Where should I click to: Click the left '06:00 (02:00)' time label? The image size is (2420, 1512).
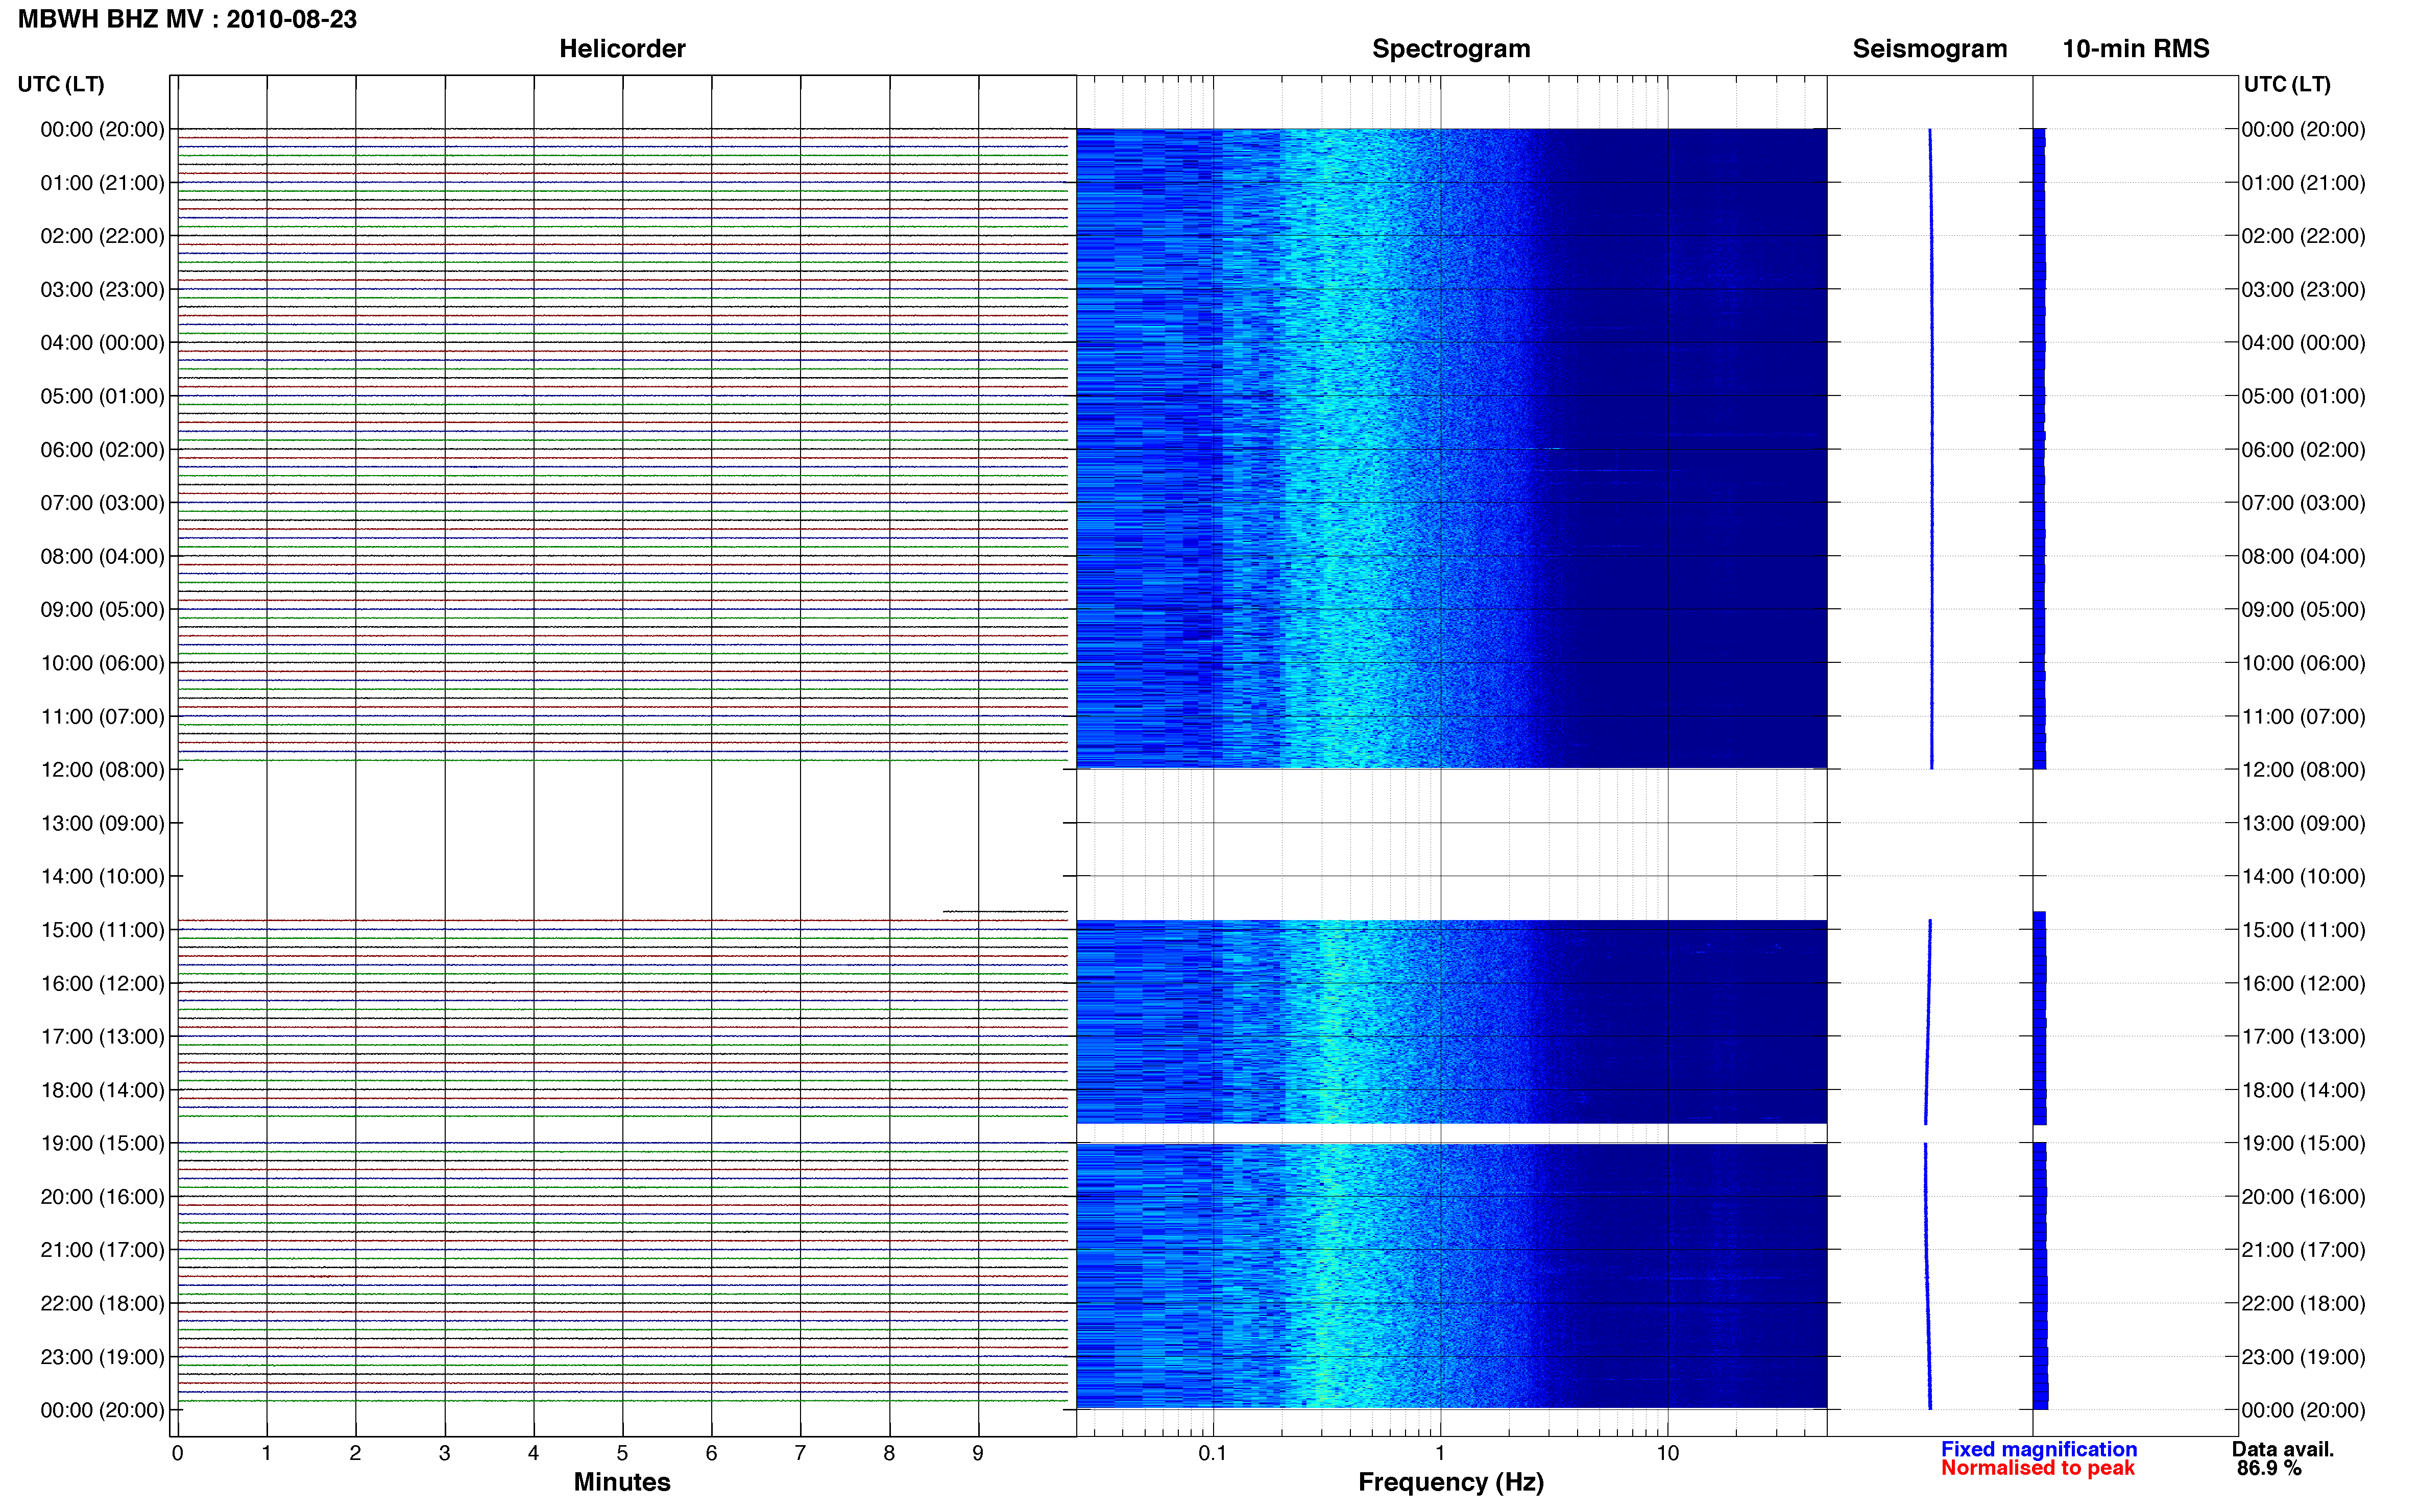(102, 450)
